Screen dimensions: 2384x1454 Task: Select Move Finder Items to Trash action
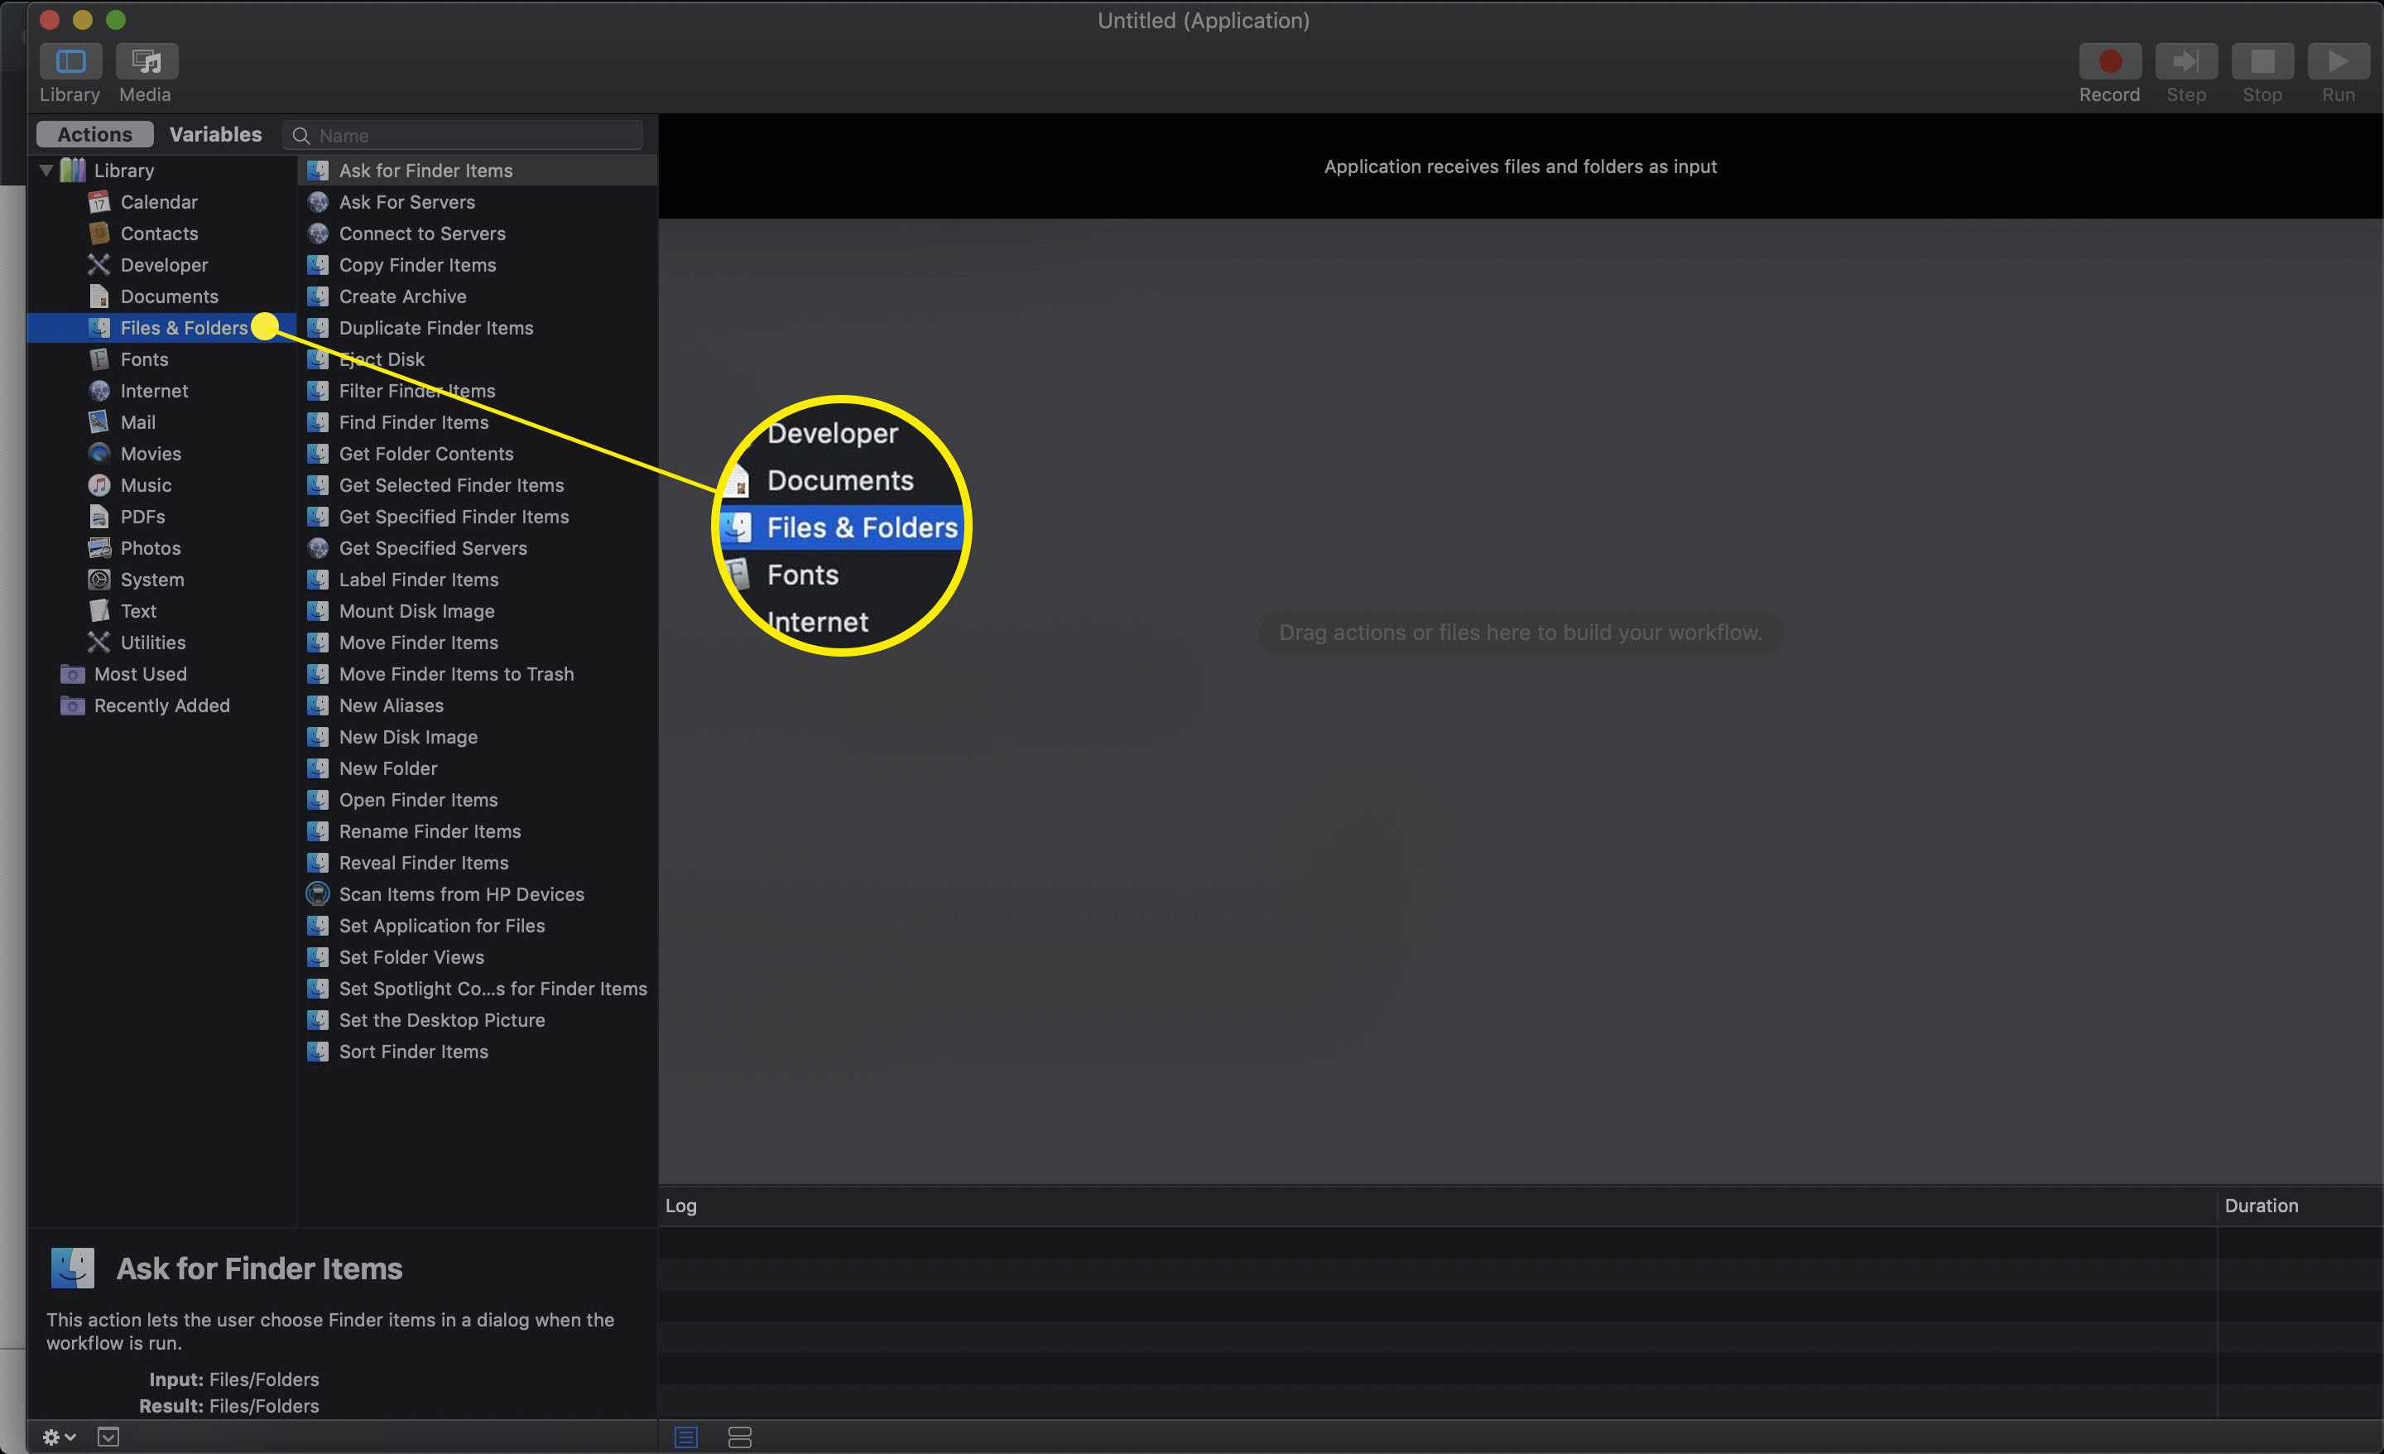coord(478,674)
